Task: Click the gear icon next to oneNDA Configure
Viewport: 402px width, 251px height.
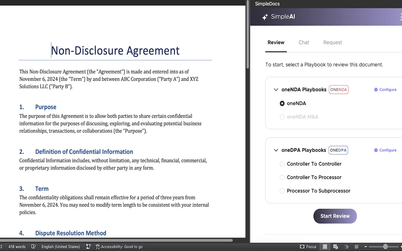Action: (x=376, y=90)
